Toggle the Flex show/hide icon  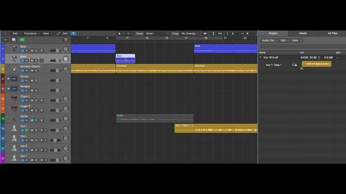tap(65, 33)
